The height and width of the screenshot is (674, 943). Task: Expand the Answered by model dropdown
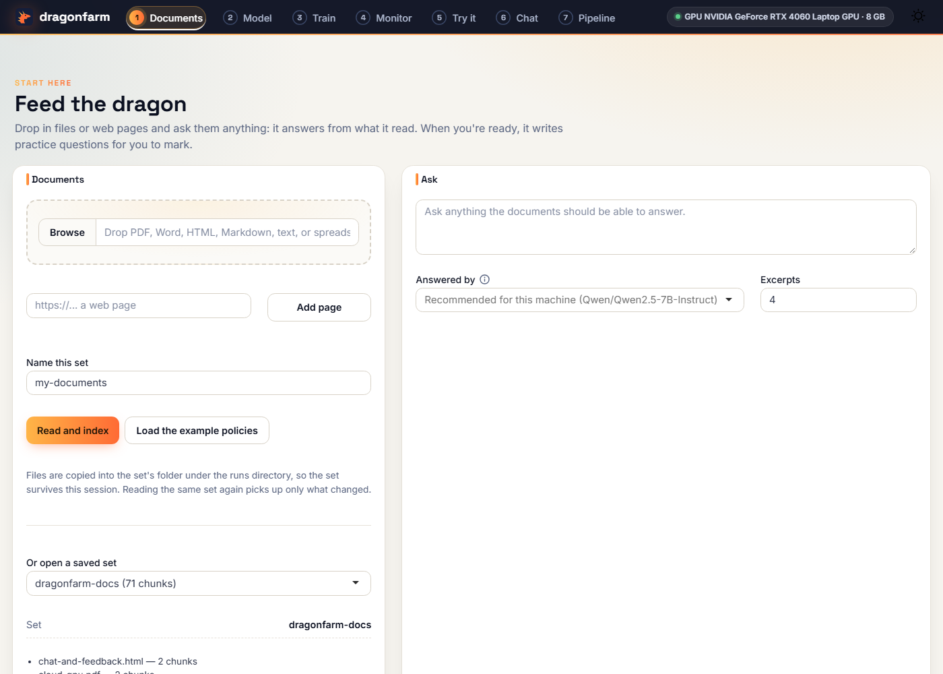[x=580, y=300]
